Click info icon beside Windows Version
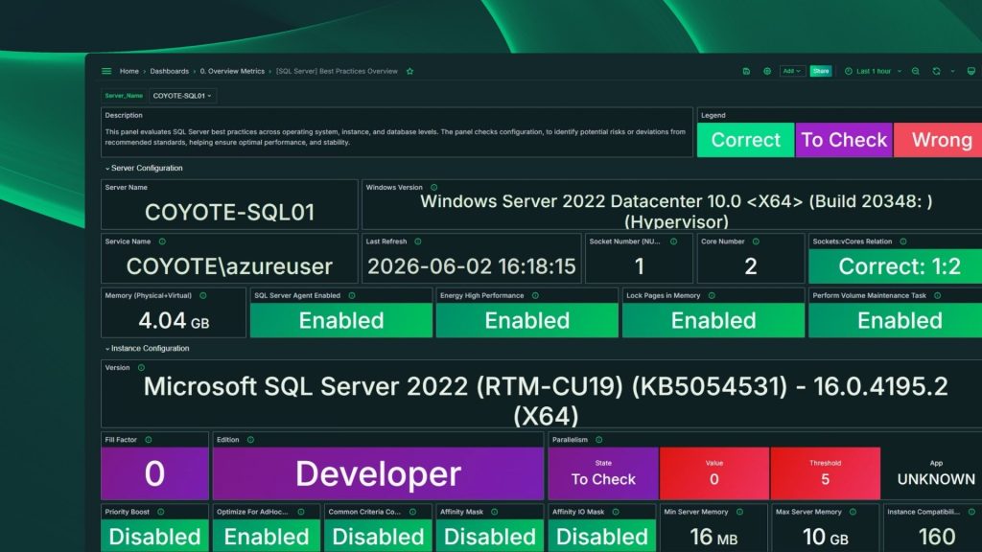The width and height of the screenshot is (982, 552). pyautogui.click(x=434, y=187)
